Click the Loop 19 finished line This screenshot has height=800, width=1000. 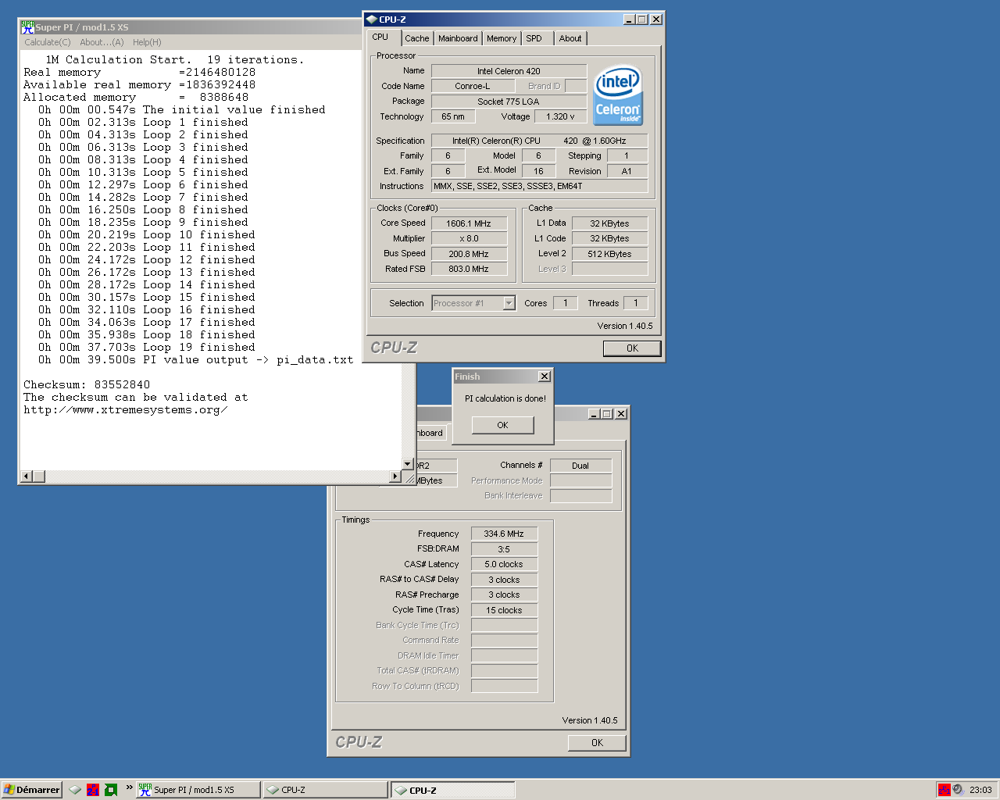tap(147, 348)
